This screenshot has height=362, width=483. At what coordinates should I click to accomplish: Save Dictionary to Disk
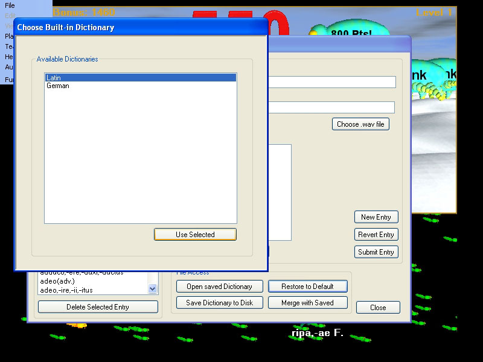click(x=220, y=303)
